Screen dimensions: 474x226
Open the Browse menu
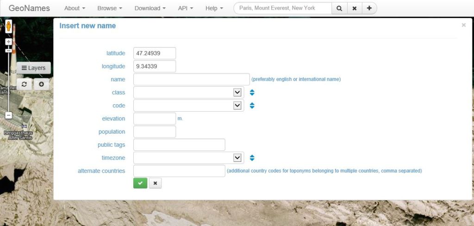110,8
